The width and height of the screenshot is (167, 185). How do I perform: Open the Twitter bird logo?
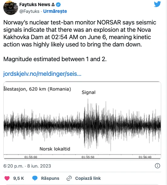click(x=157, y=4)
